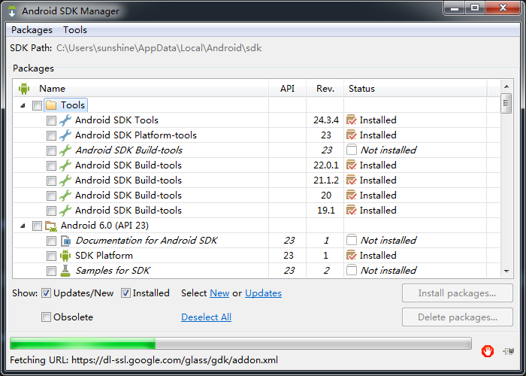Close the Android SDK Manager window
The height and width of the screenshot is (376, 526).
503,8
